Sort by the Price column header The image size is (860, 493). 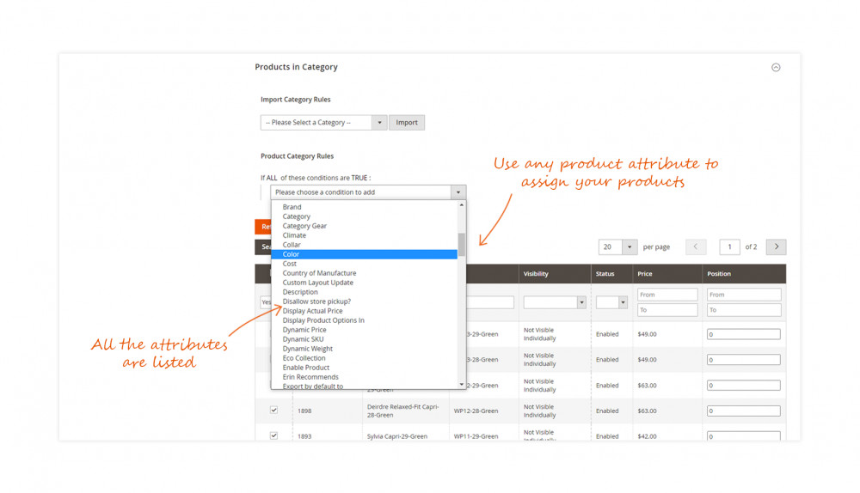coord(647,274)
